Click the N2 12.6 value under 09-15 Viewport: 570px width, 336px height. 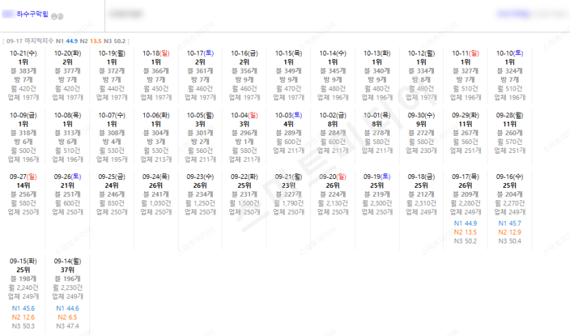[23, 317]
